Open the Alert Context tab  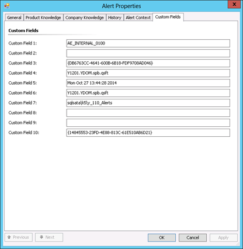pos(138,18)
